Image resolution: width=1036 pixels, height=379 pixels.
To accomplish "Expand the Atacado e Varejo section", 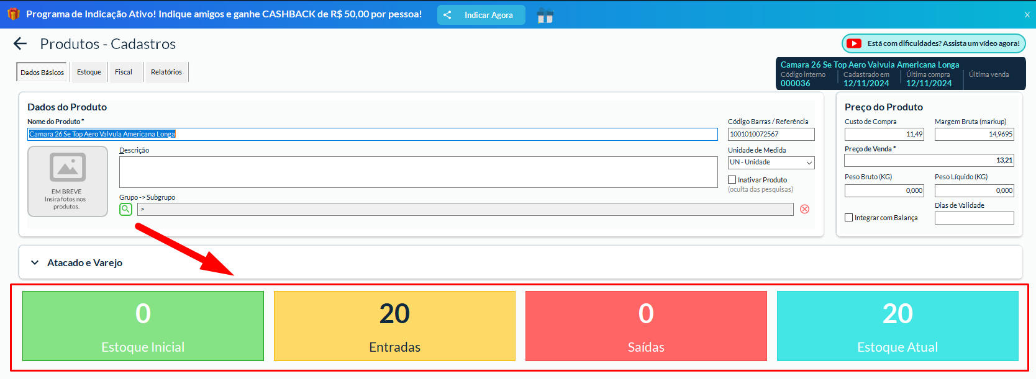I will point(35,263).
